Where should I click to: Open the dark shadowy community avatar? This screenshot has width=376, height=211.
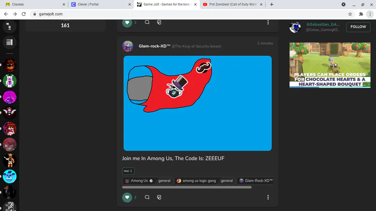pos(10,192)
